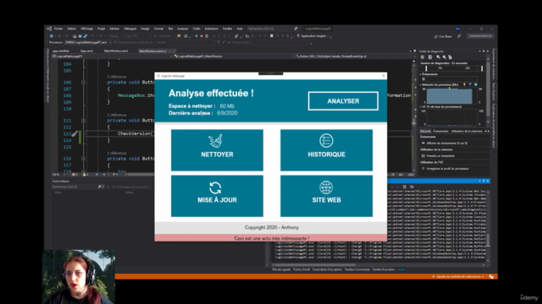Open the Fenêtre menu
Screen dimensions: 542x304
[228, 29]
